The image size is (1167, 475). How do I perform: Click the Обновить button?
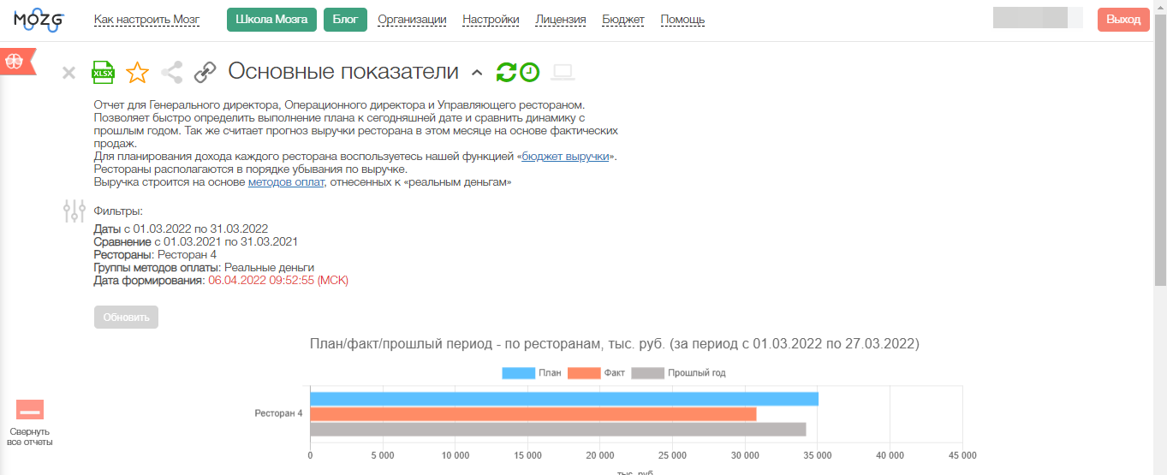click(126, 318)
